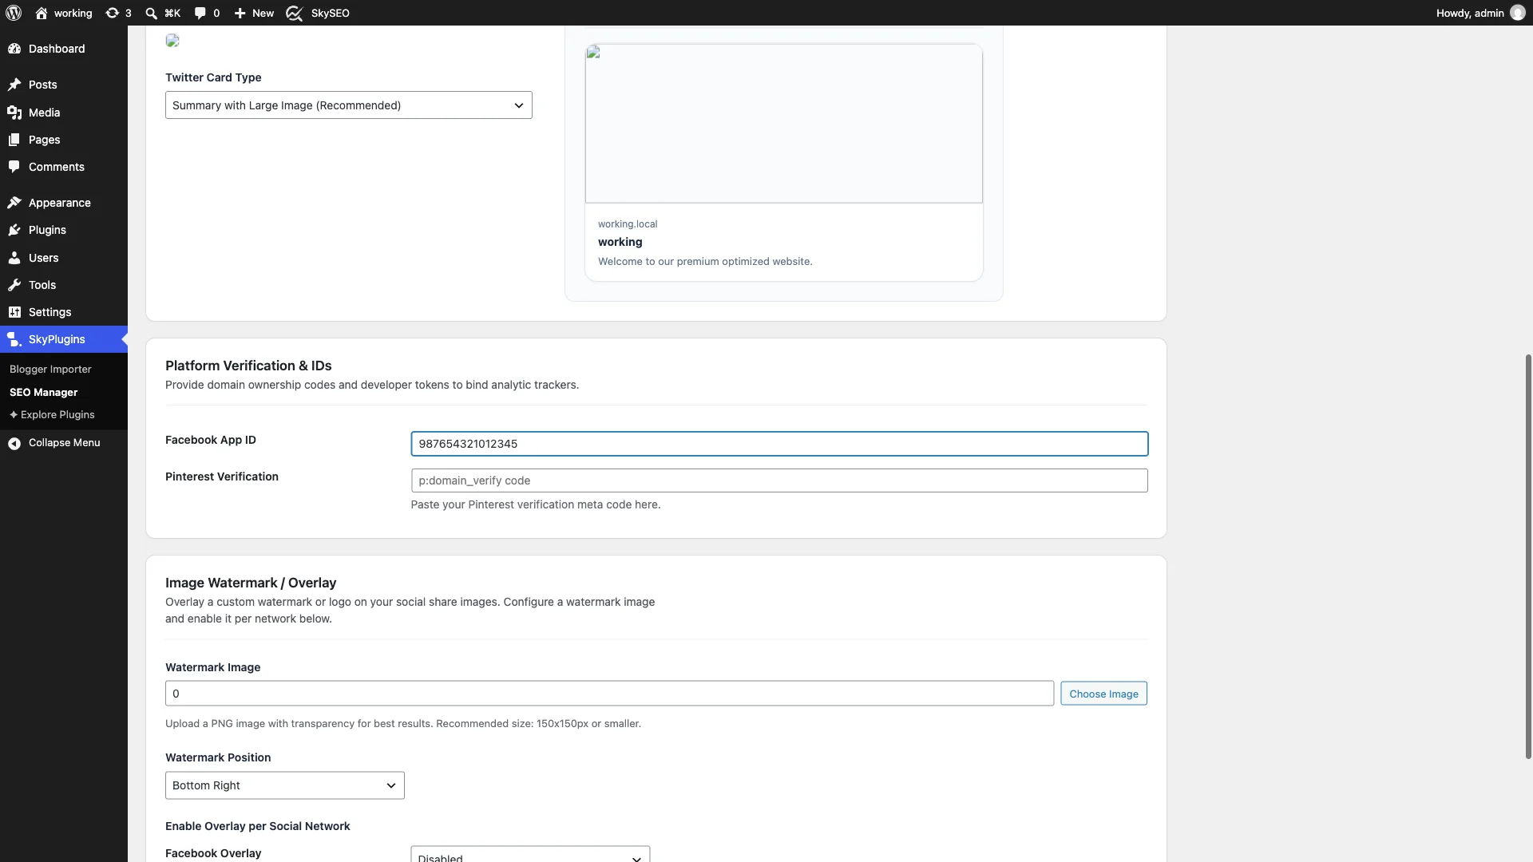1533x862 pixels.
Task: Open the SkyPlugins menu item
Action: [x=64, y=339]
